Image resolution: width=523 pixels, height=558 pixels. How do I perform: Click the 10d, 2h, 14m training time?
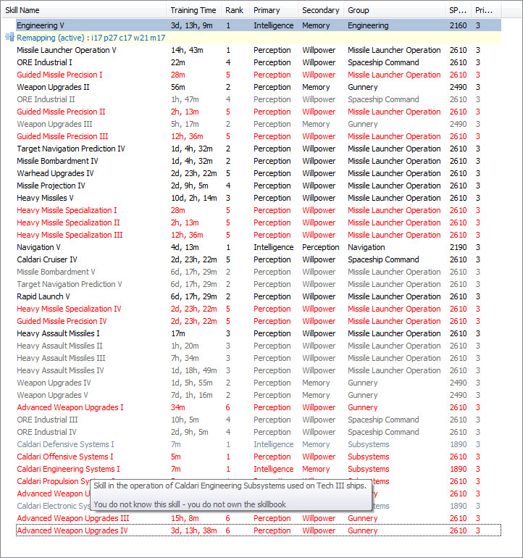[x=193, y=198]
